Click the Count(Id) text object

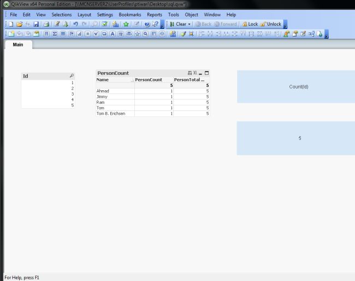pyautogui.click(x=296, y=86)
